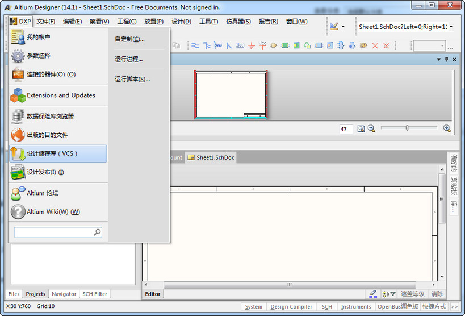Screen dimensions: 465x316
Task: Click the search magnifier in DXP menu
Action: (x=97, y=232)
